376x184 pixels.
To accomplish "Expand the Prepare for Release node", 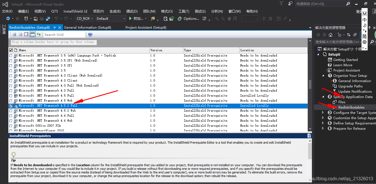I will [x=323, y=129].
